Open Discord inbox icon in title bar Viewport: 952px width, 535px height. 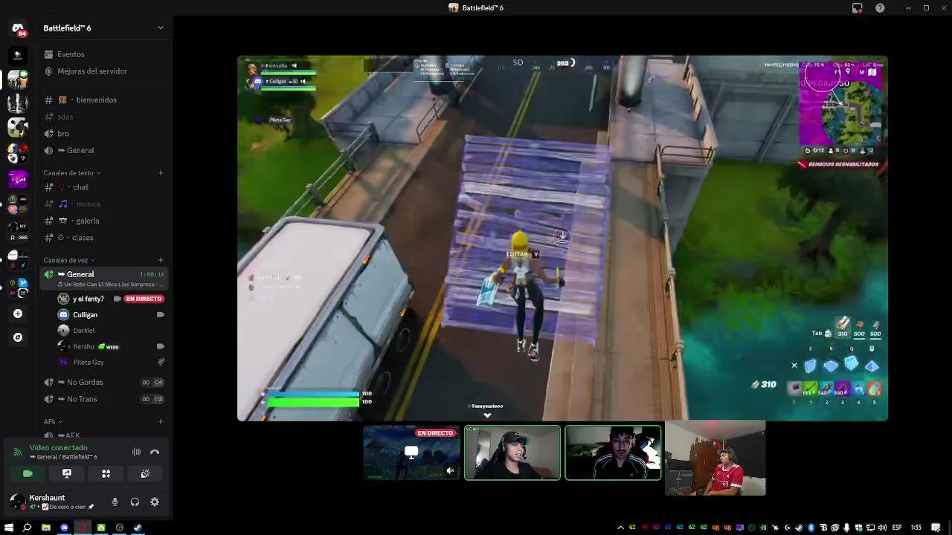pyautogui.click(x=858, y=7)
